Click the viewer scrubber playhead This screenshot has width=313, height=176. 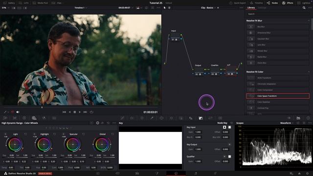[42, 108]
